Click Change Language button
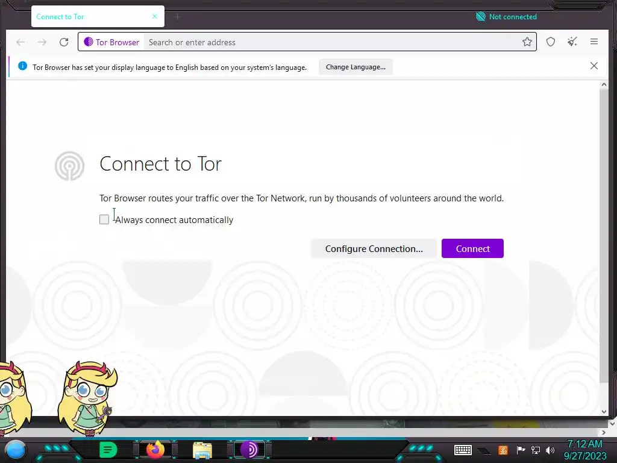The height and width of the screenshot is (463, 617). (x=355, y=67)
